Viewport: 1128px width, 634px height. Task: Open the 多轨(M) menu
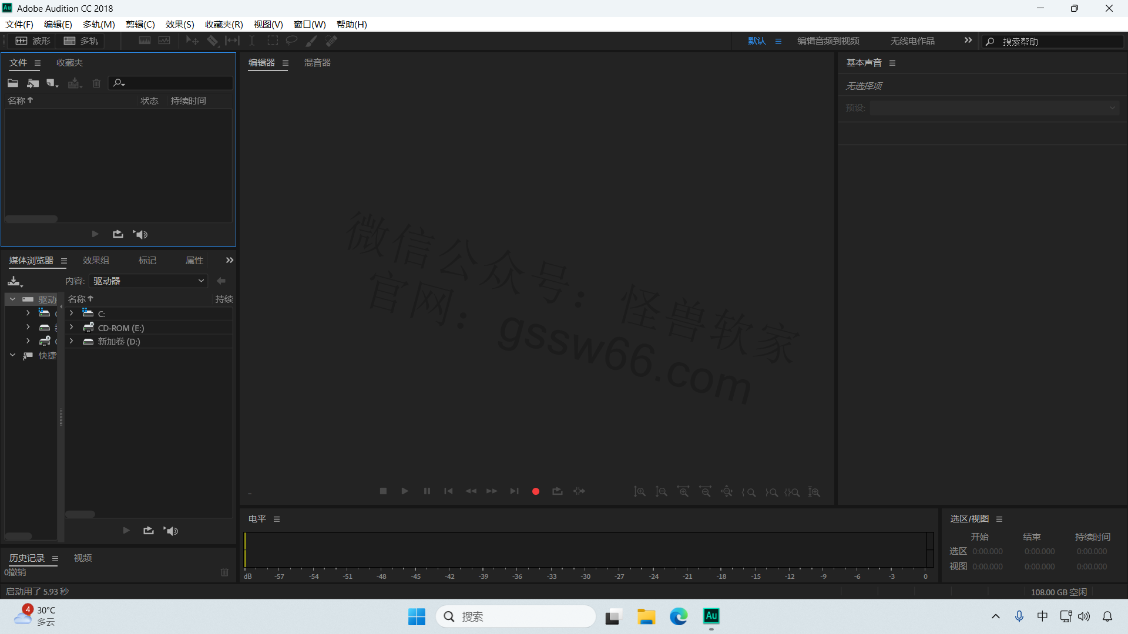tap(99, 24)
